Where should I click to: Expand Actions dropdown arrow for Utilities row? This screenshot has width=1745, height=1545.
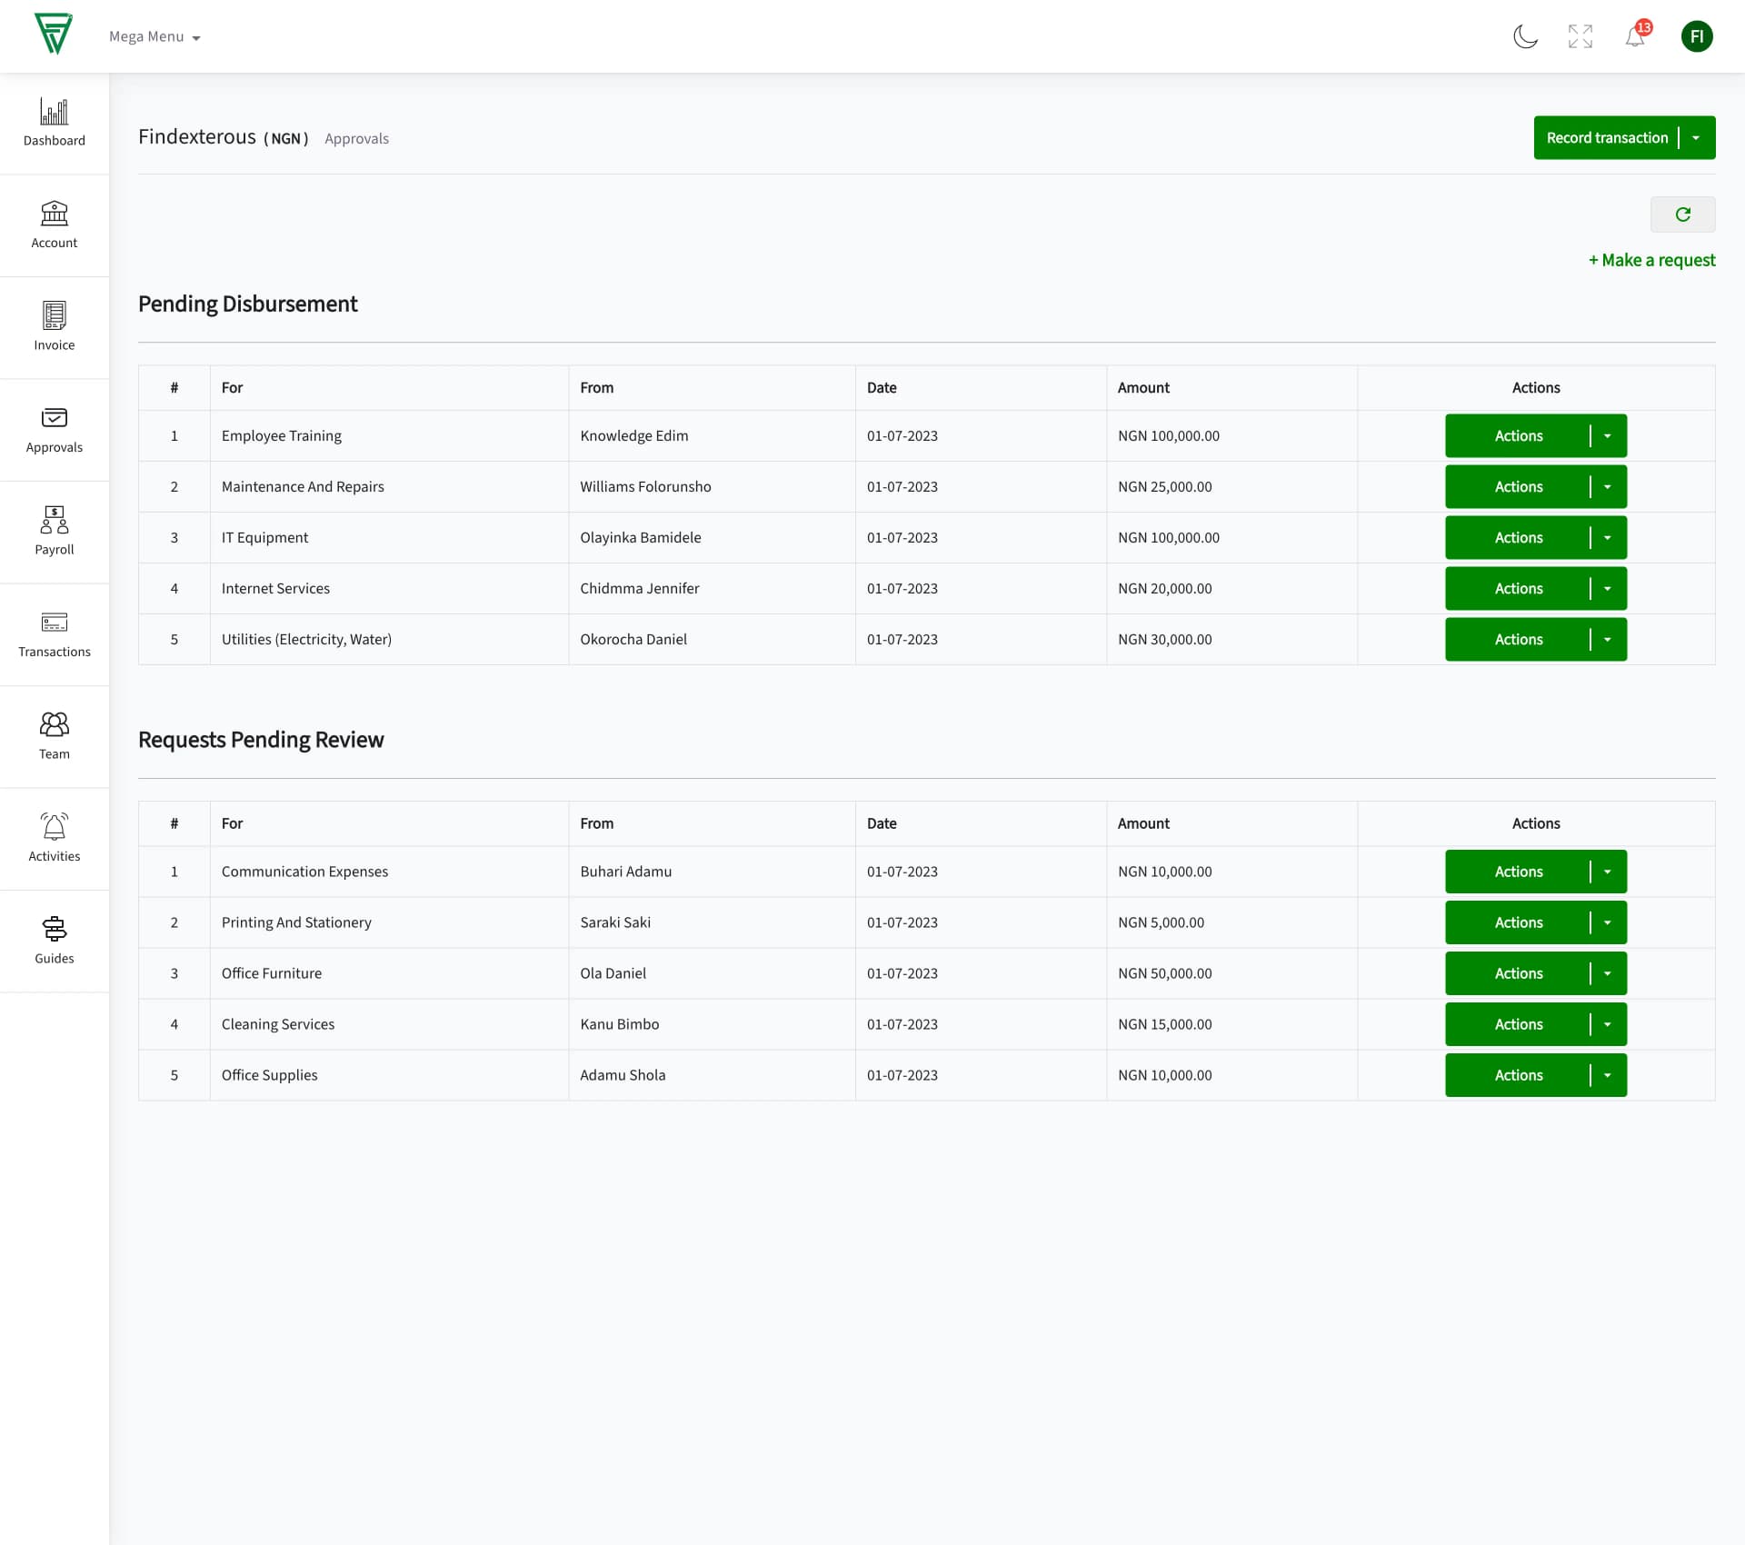tap(1608, 639)
